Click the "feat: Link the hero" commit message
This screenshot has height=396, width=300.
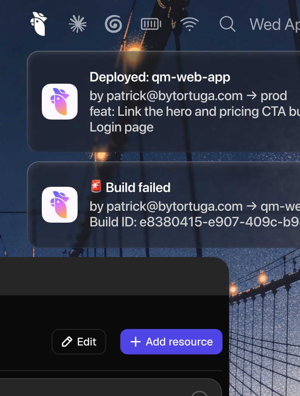(x=194, y=111)
